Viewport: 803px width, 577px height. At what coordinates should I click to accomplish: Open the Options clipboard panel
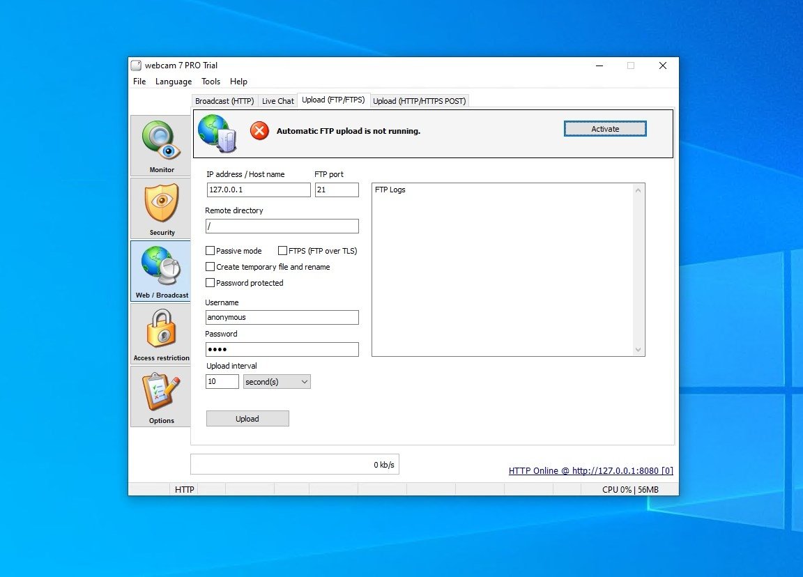pyautogui.click(x=161, y=397)
